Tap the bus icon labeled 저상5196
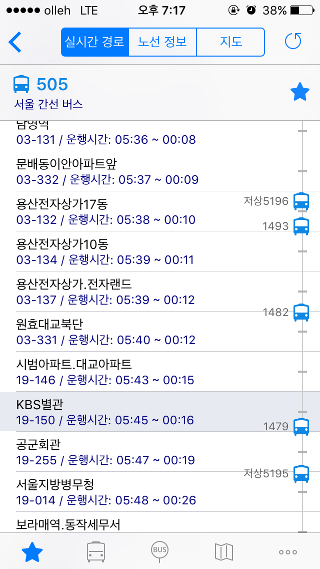The width and height of the screenshot is (320, 569). click(301, 201)
